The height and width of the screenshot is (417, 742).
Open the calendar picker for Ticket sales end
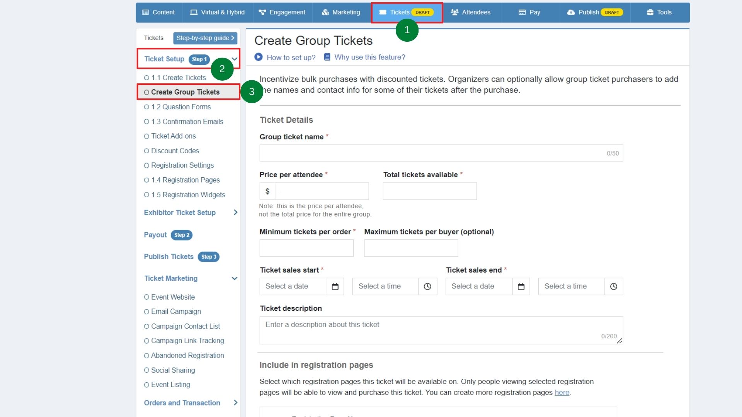521,286
